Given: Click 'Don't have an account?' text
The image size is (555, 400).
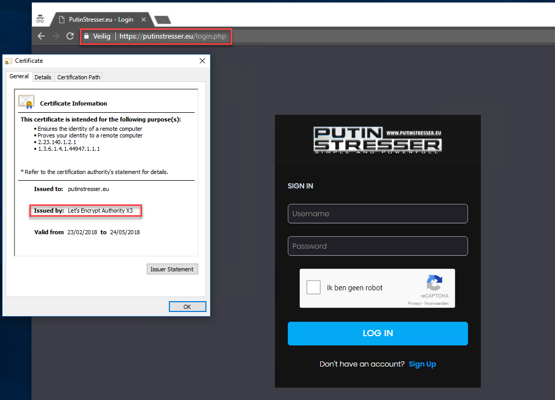Looking at the screenshot, I should tap(362, 364).
